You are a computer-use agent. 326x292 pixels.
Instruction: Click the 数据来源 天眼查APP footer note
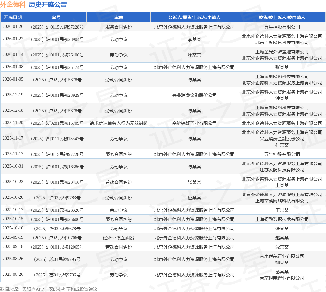49,289
